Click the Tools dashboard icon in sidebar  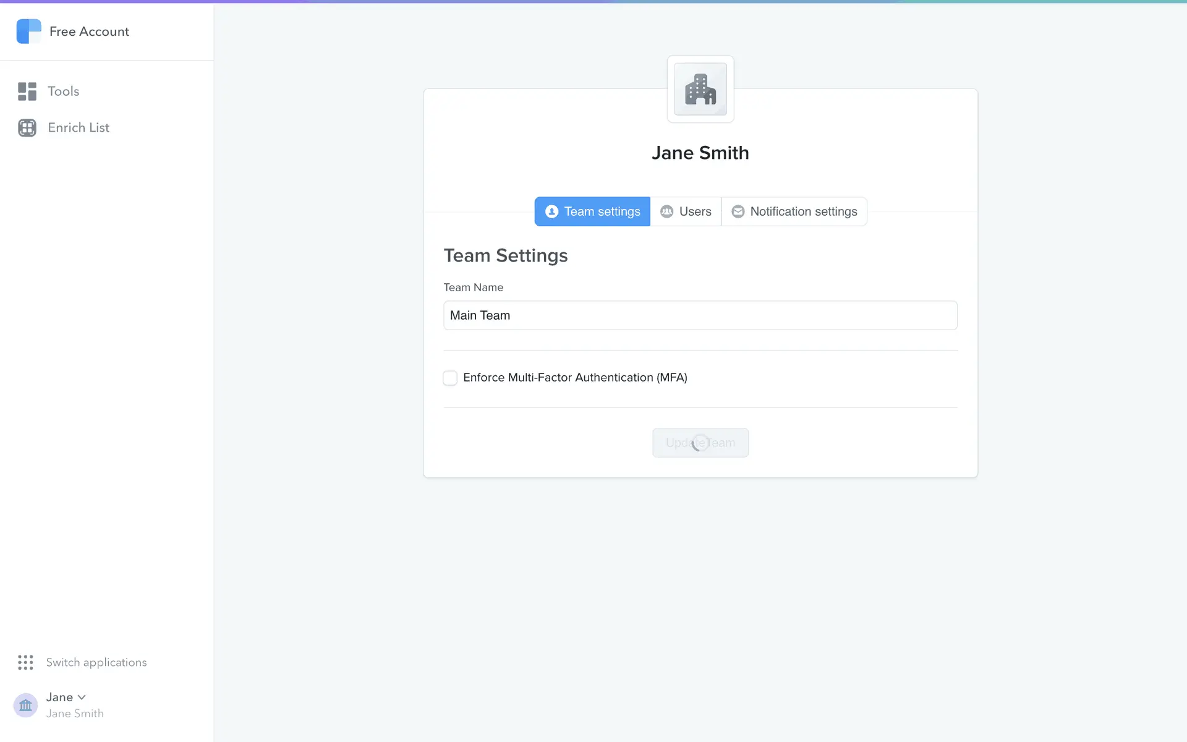click(27, 92)
